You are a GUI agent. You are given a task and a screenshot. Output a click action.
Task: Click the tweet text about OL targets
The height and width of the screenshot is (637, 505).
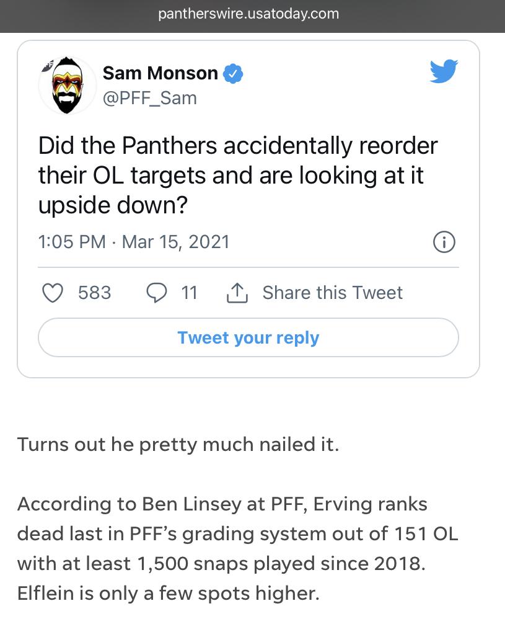tap(238, 175)
